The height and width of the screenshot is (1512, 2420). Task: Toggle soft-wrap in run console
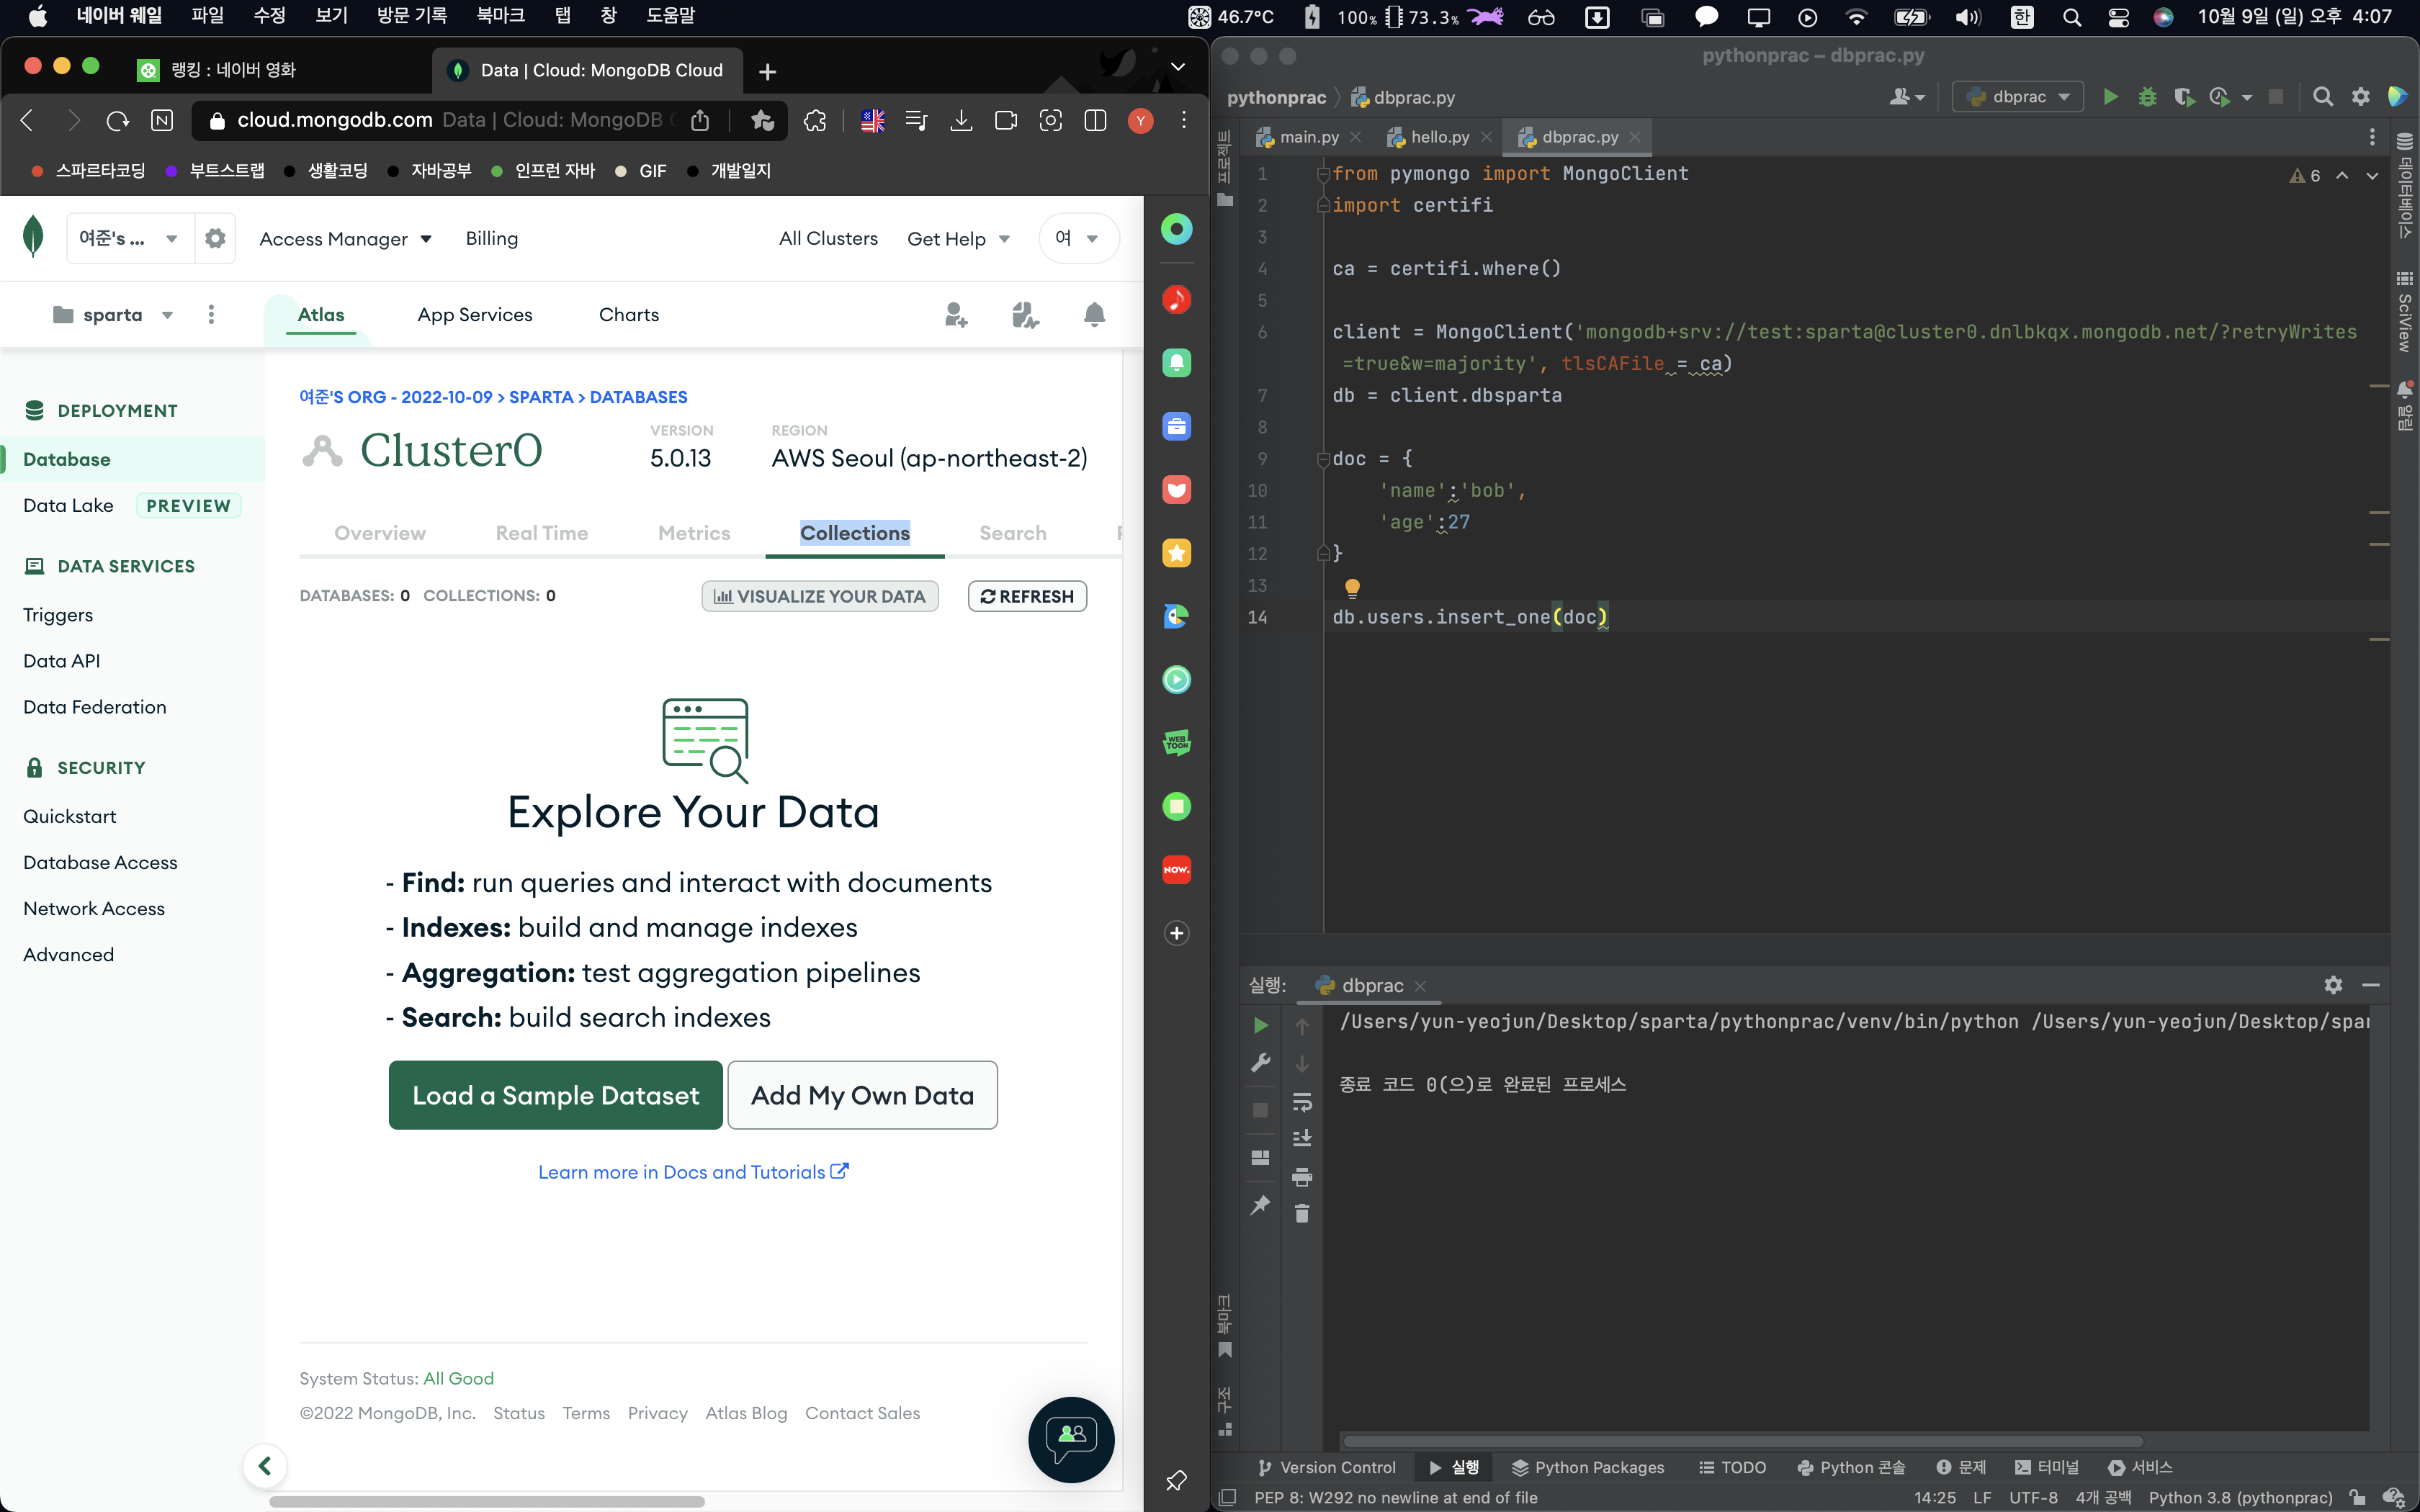pos(1302,1102)
